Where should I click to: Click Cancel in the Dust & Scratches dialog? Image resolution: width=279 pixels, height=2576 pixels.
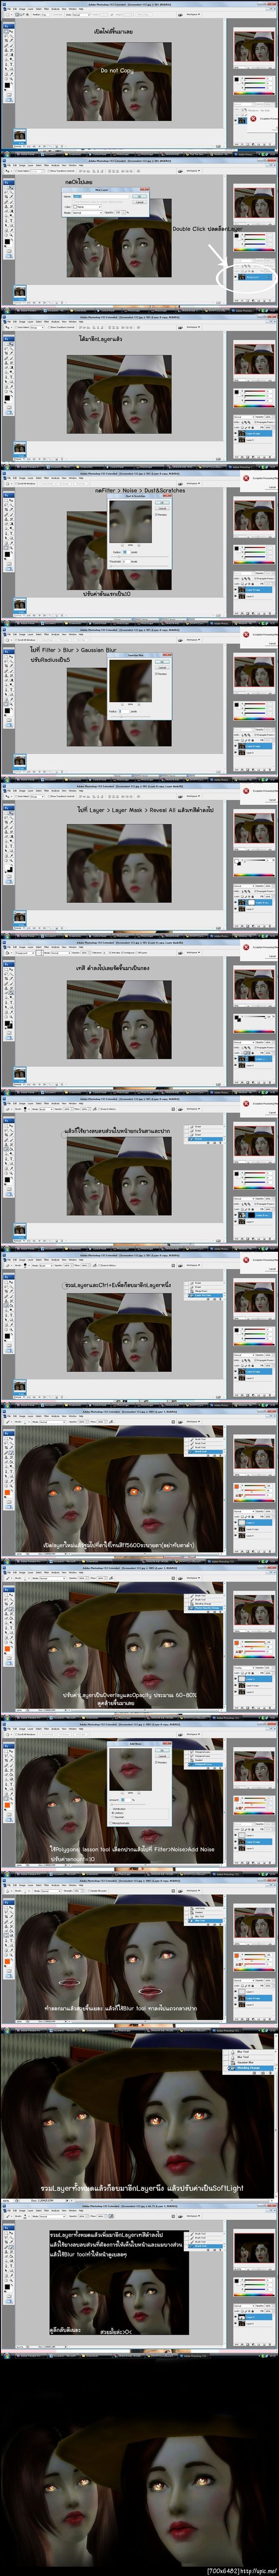162,508
